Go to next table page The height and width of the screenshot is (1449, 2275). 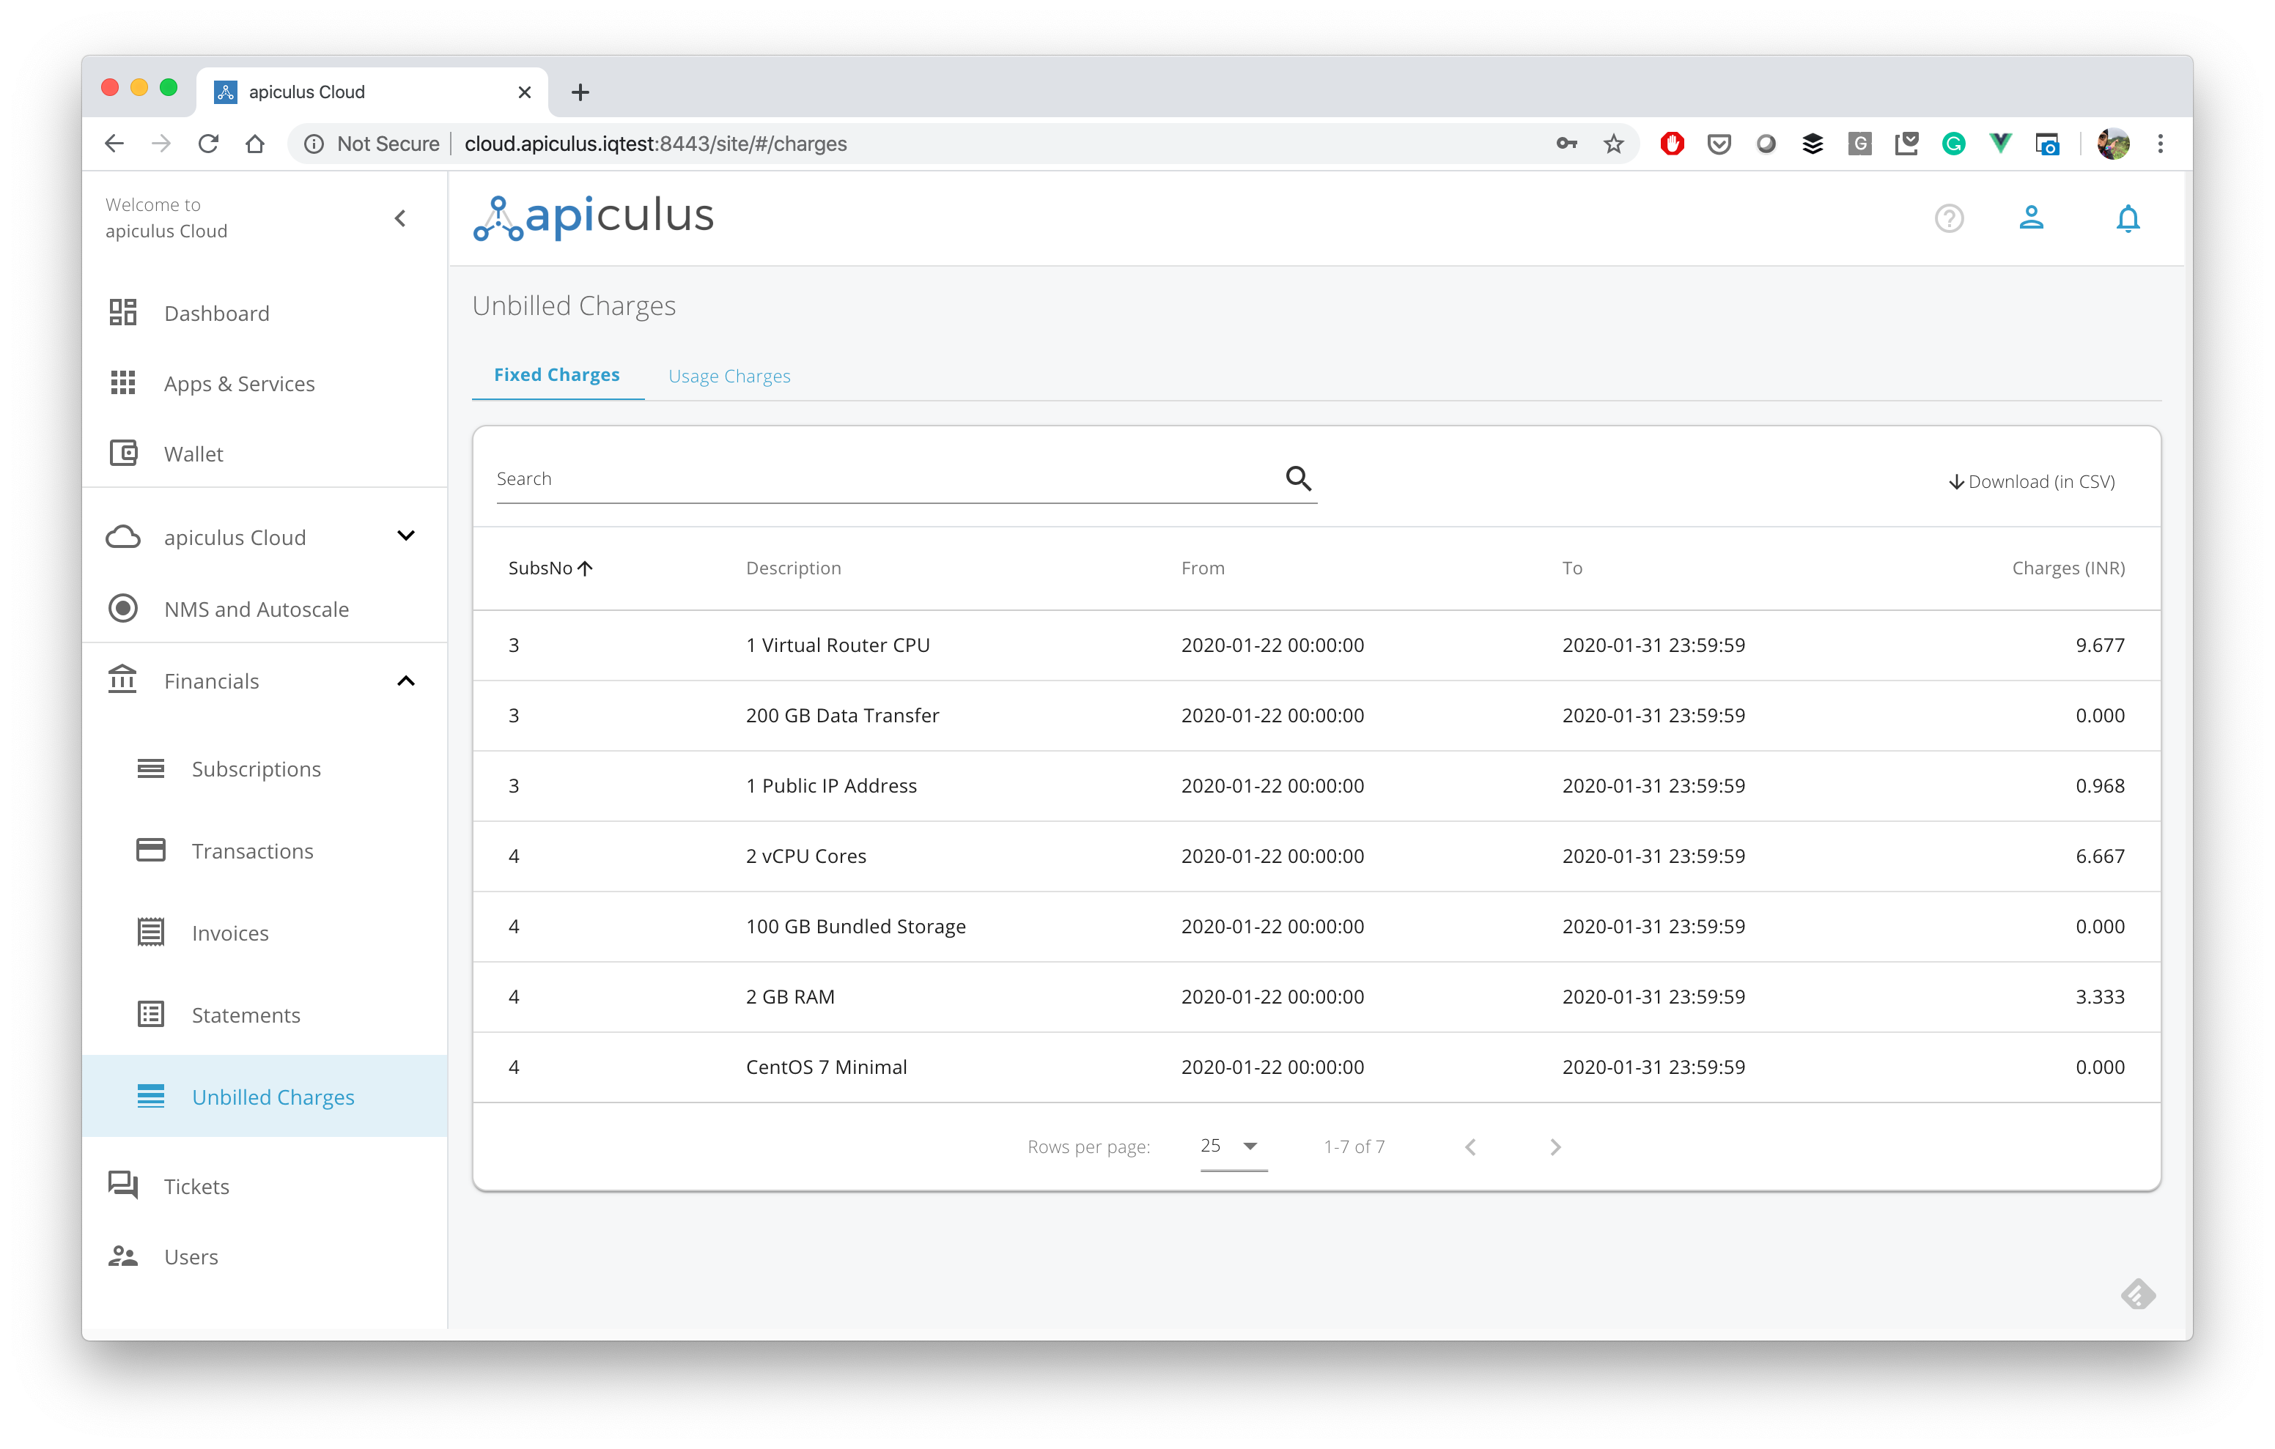click(1555, 1146)
